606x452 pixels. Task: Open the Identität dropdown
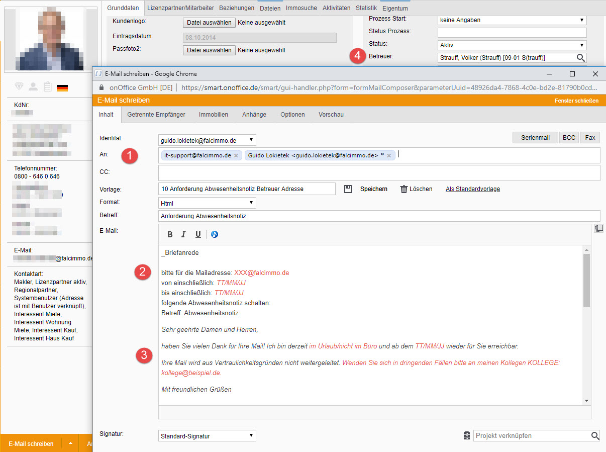tap(207, 140)
